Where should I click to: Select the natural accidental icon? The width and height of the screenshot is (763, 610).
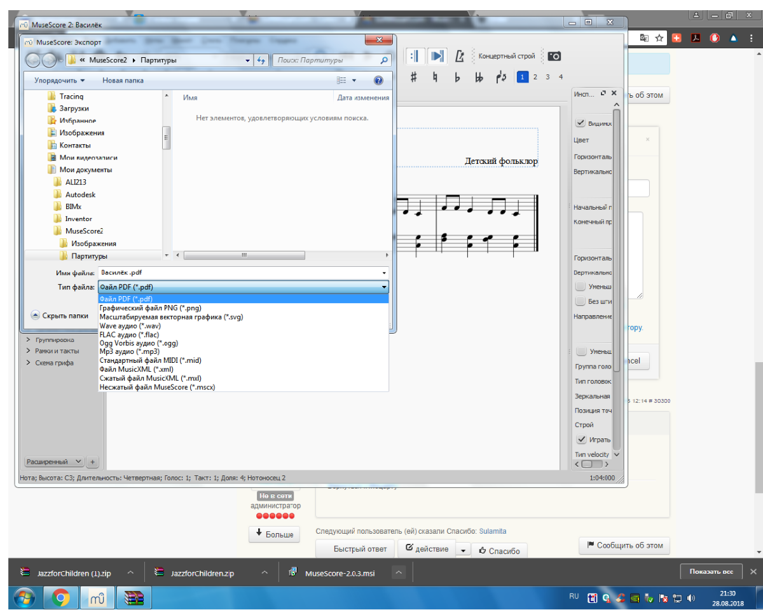(x=435, y=77)
